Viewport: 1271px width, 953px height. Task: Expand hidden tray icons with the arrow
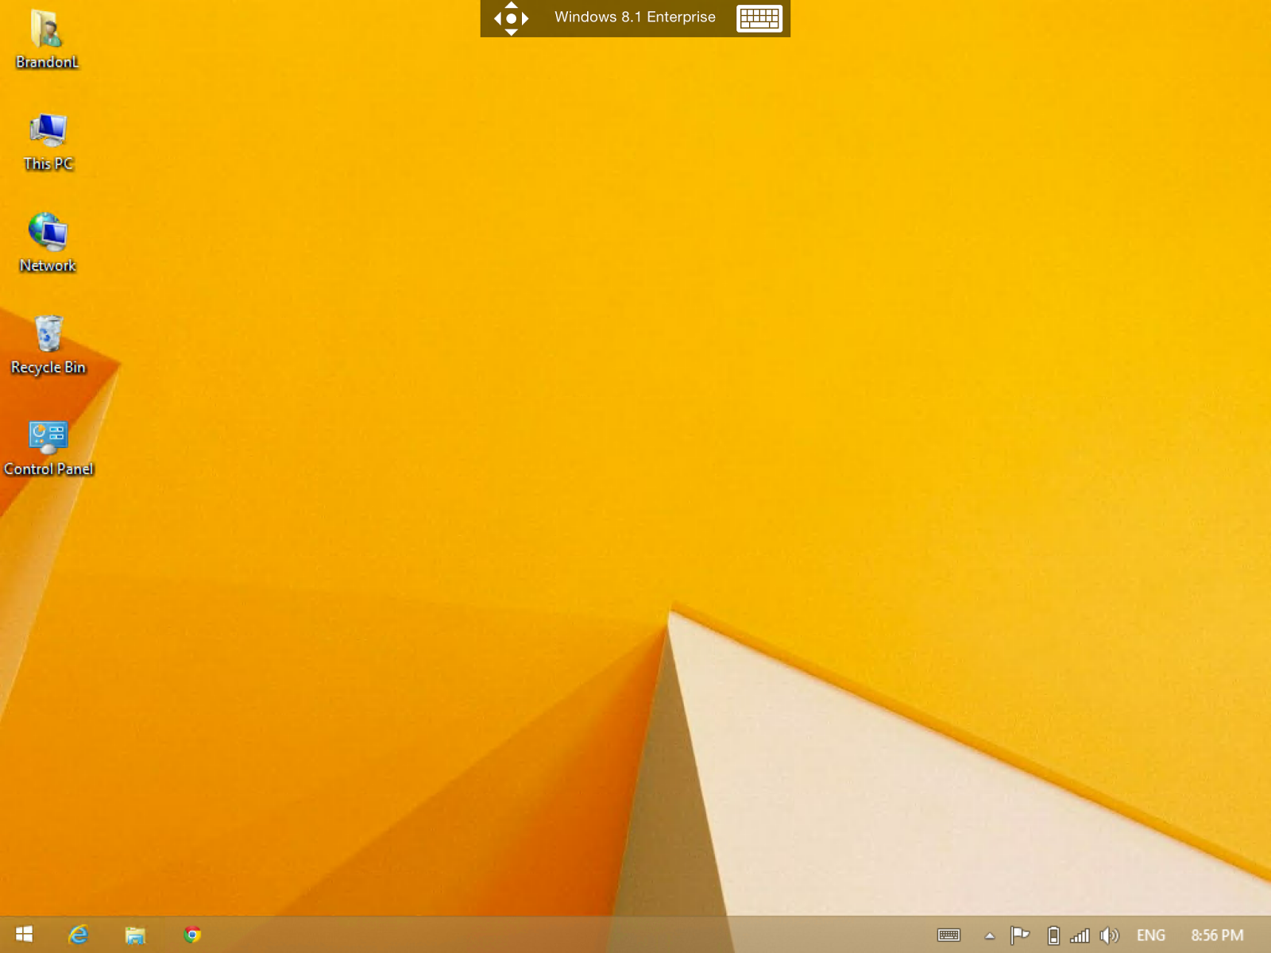(990, 936)
